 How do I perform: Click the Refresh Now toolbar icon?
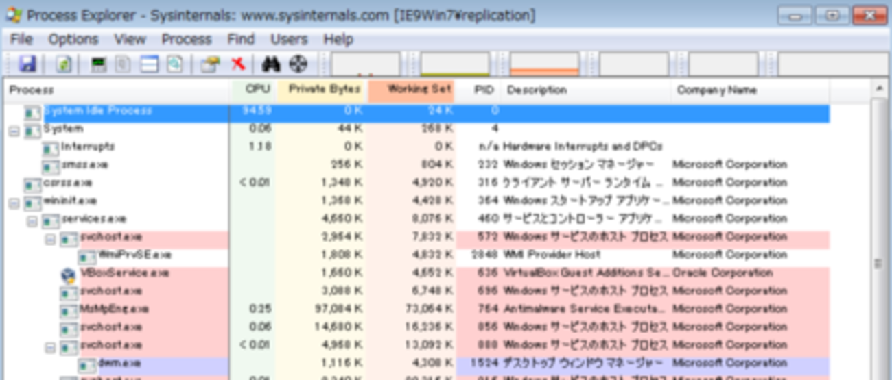(x=64, y=64)
